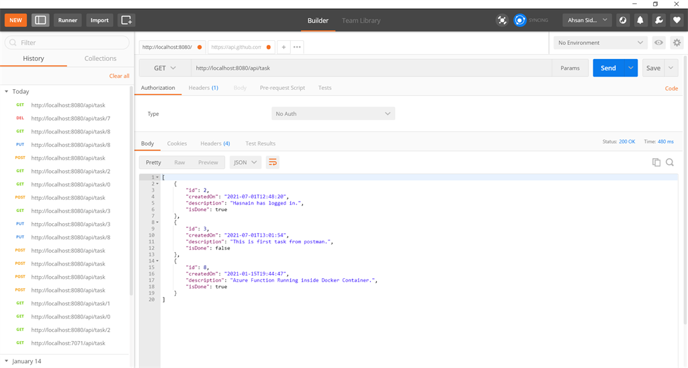Open the notifications bell icon
This screenshot has height=368, width=688.
pyautogui.click(x=641, y=20)
